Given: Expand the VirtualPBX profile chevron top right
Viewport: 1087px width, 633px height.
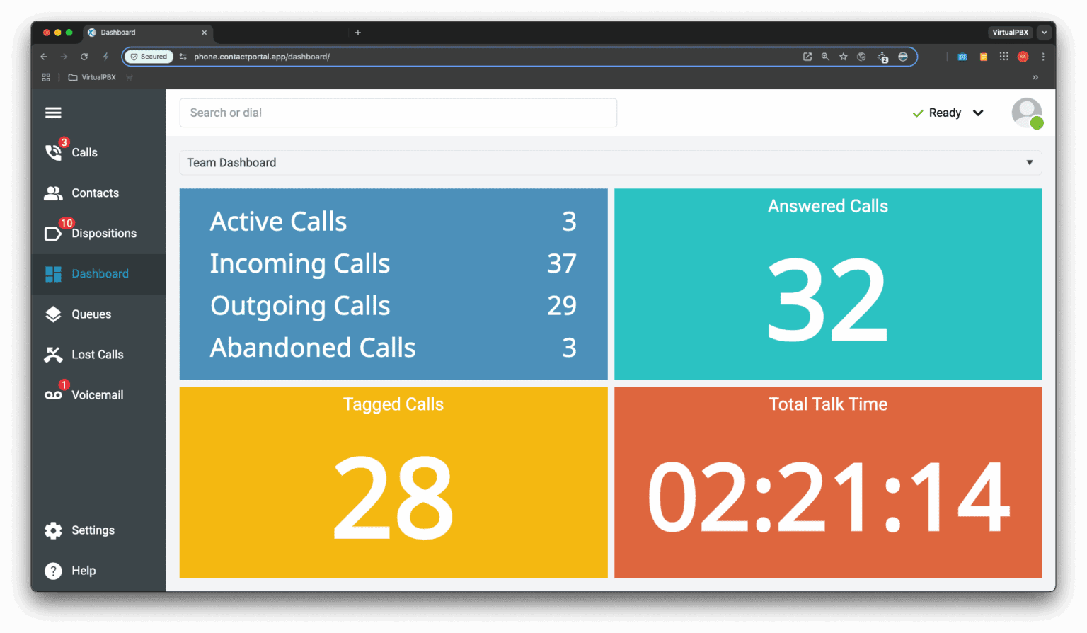Looking at the screenshot, I should [1045, 32].
